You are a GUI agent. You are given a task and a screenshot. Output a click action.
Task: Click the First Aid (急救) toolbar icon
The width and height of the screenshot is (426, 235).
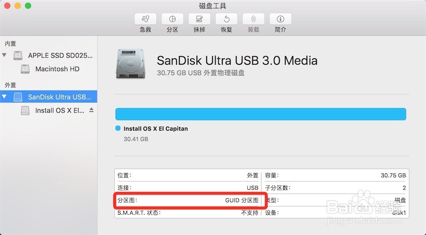[x=145, y=19]
